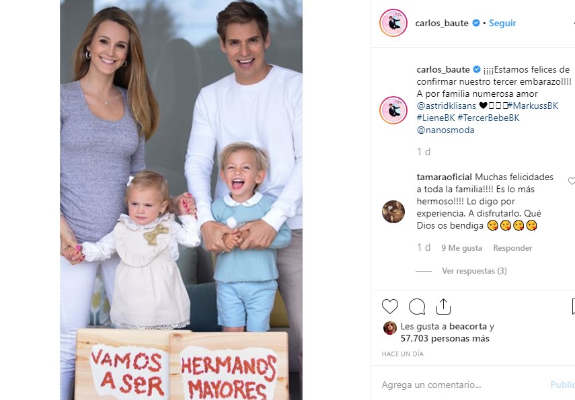Screen dimensions: 575x400
Task: Click carlos_baute avatar beside the caption
Action: tap(393, 110)
